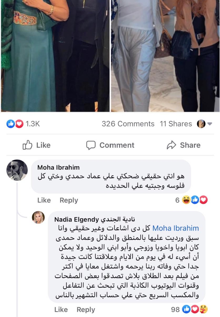Open Nadia Elgendy's profile picture
This screenshot has width=220, height=317.
[x=38, y=217]
